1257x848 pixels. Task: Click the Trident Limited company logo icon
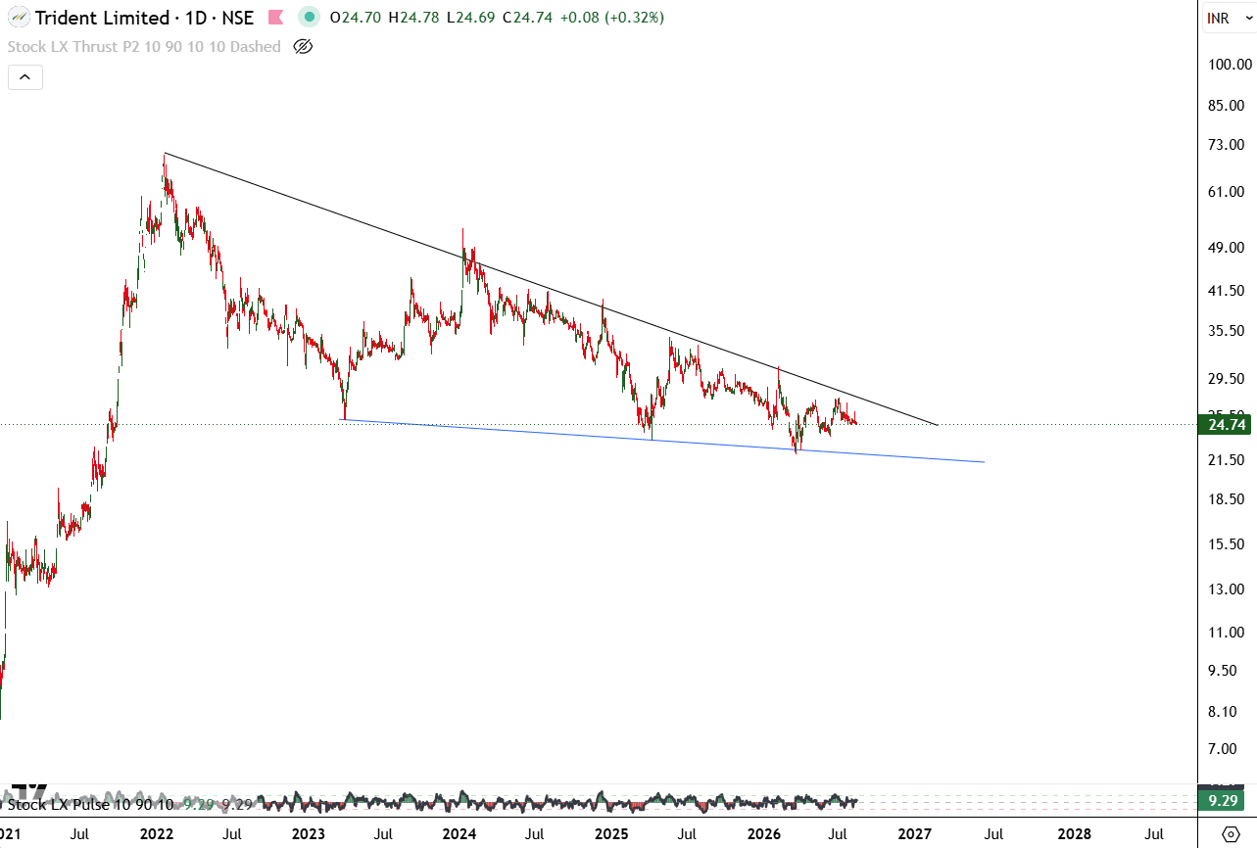pyautogui.click(x=18, y=18)
